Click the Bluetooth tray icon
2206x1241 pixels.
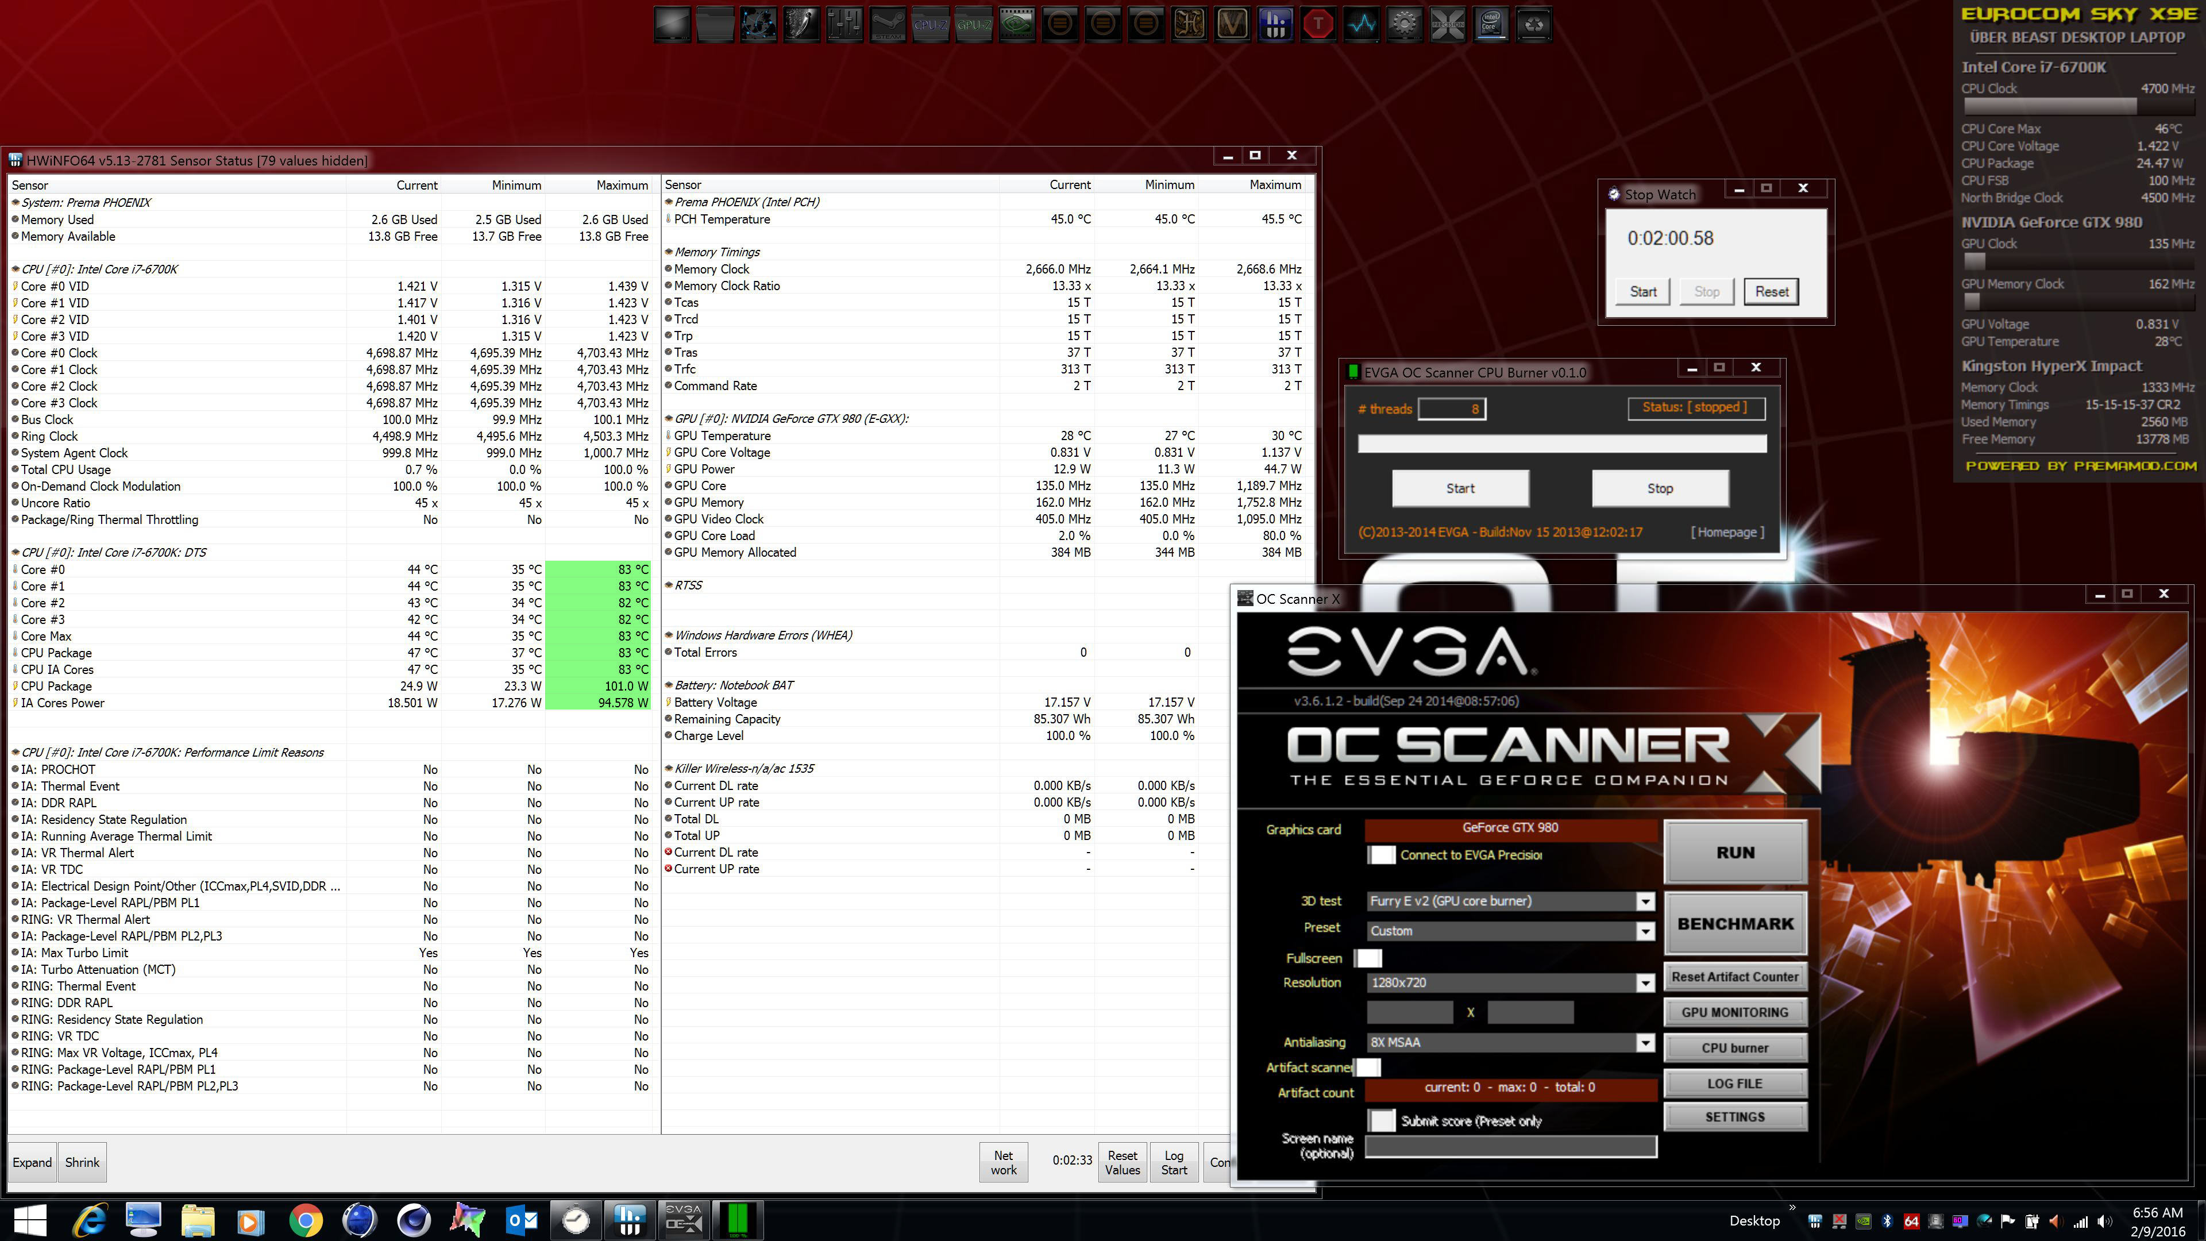tap(1887, 1221)
